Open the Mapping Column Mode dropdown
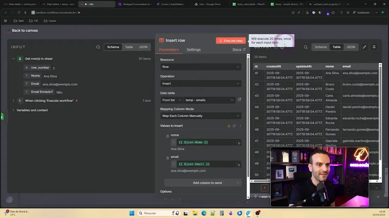Screen dimensions: 389x218 [x=201, y=116]
